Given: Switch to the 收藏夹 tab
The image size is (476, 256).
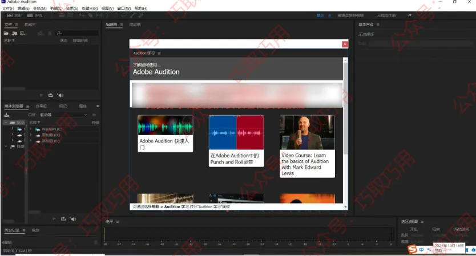Looking at the screenshot, I should [30, 25].
